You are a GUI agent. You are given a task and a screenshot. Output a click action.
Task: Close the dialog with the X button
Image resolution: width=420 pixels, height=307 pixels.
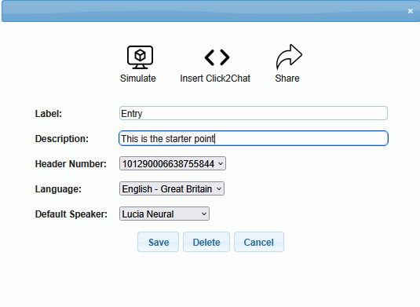coord(410,11)
